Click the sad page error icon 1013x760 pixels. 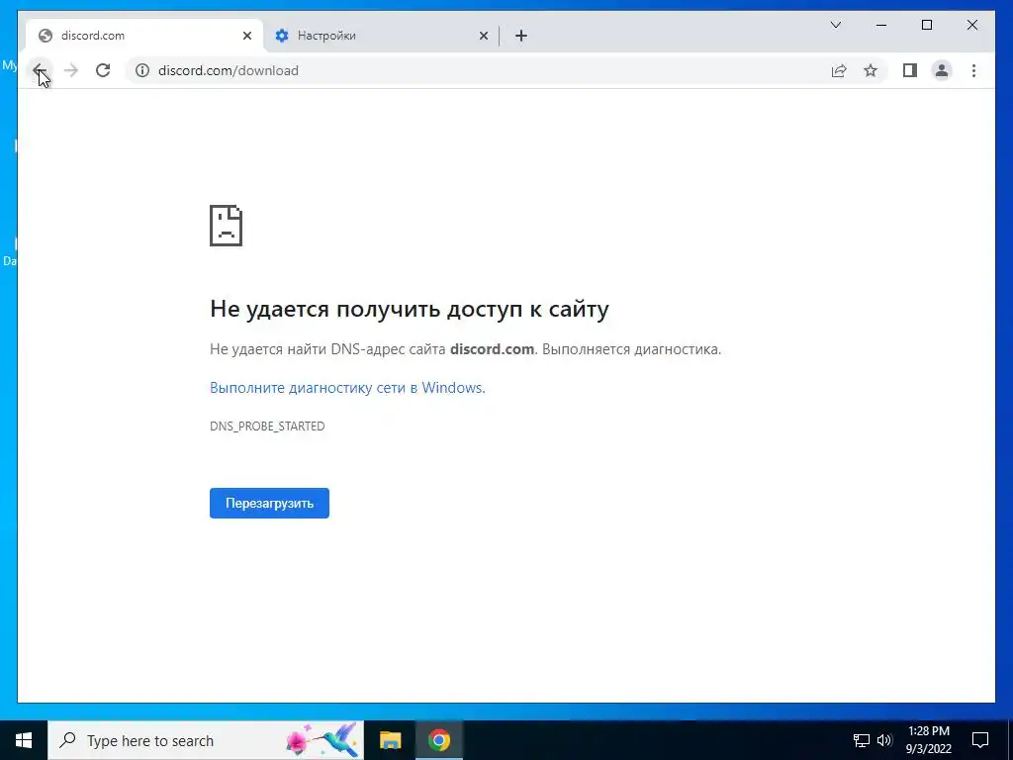(227, 226)
